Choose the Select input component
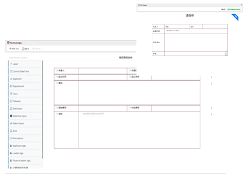The image size is (248, 179). [25, 123]
